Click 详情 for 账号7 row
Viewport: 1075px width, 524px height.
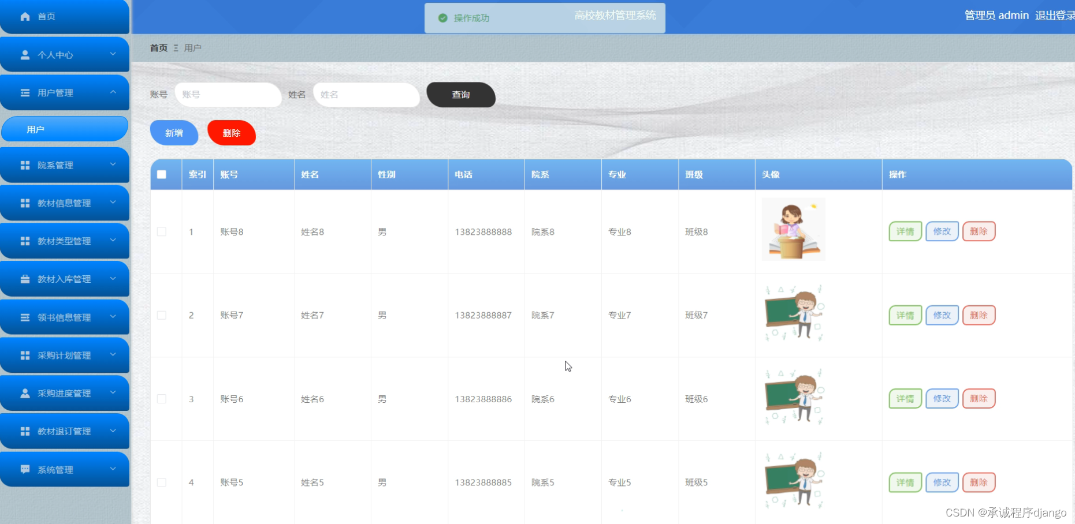pyautogui.click(x=905, y=315)
